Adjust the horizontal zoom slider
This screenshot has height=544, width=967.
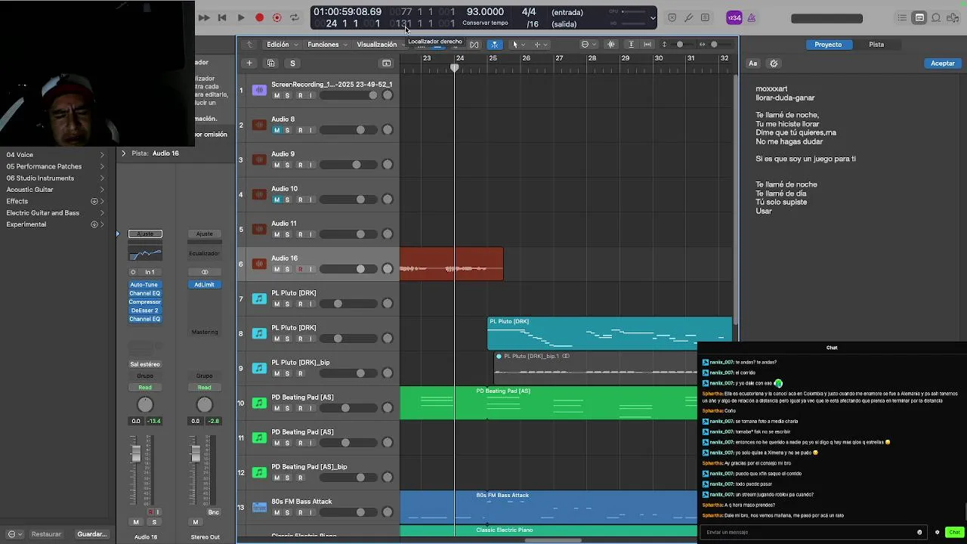click(715, 45)
